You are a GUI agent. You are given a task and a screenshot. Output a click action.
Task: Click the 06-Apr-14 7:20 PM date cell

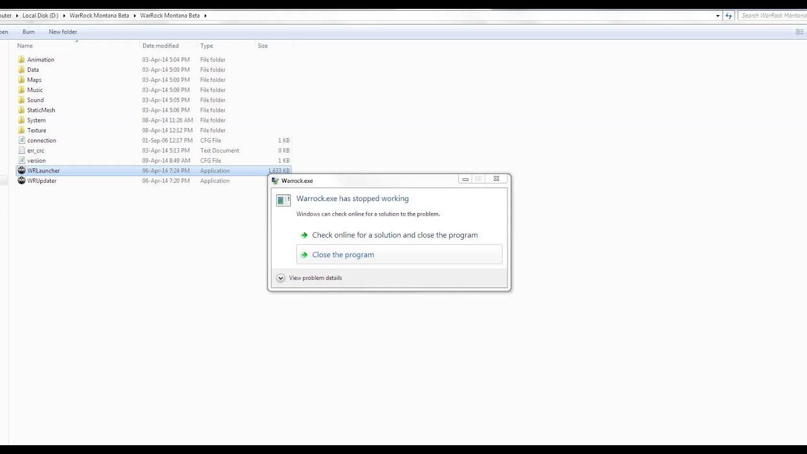point(166,181)
